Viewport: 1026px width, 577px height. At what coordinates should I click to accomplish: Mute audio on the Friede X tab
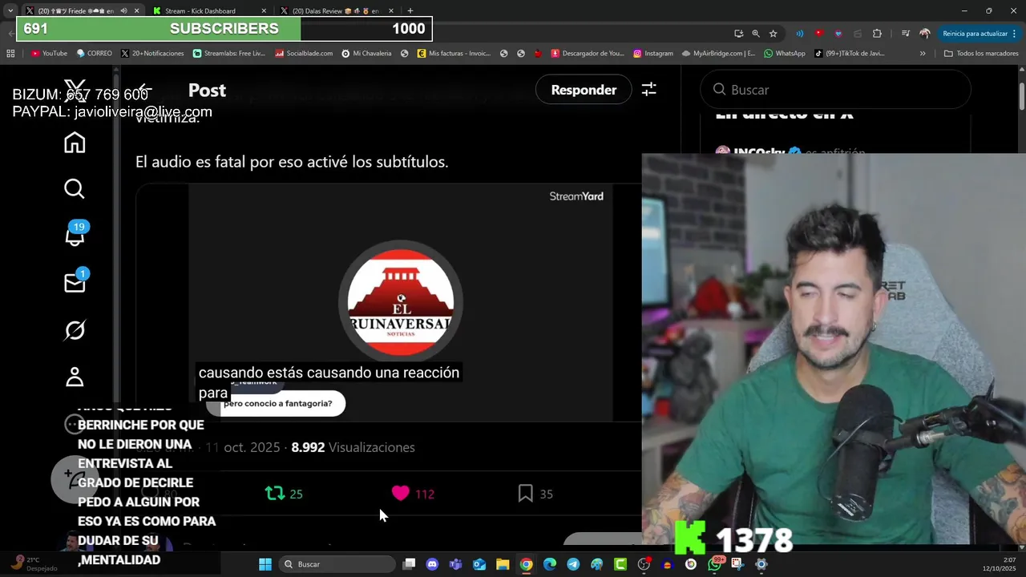tap(123, 11)
